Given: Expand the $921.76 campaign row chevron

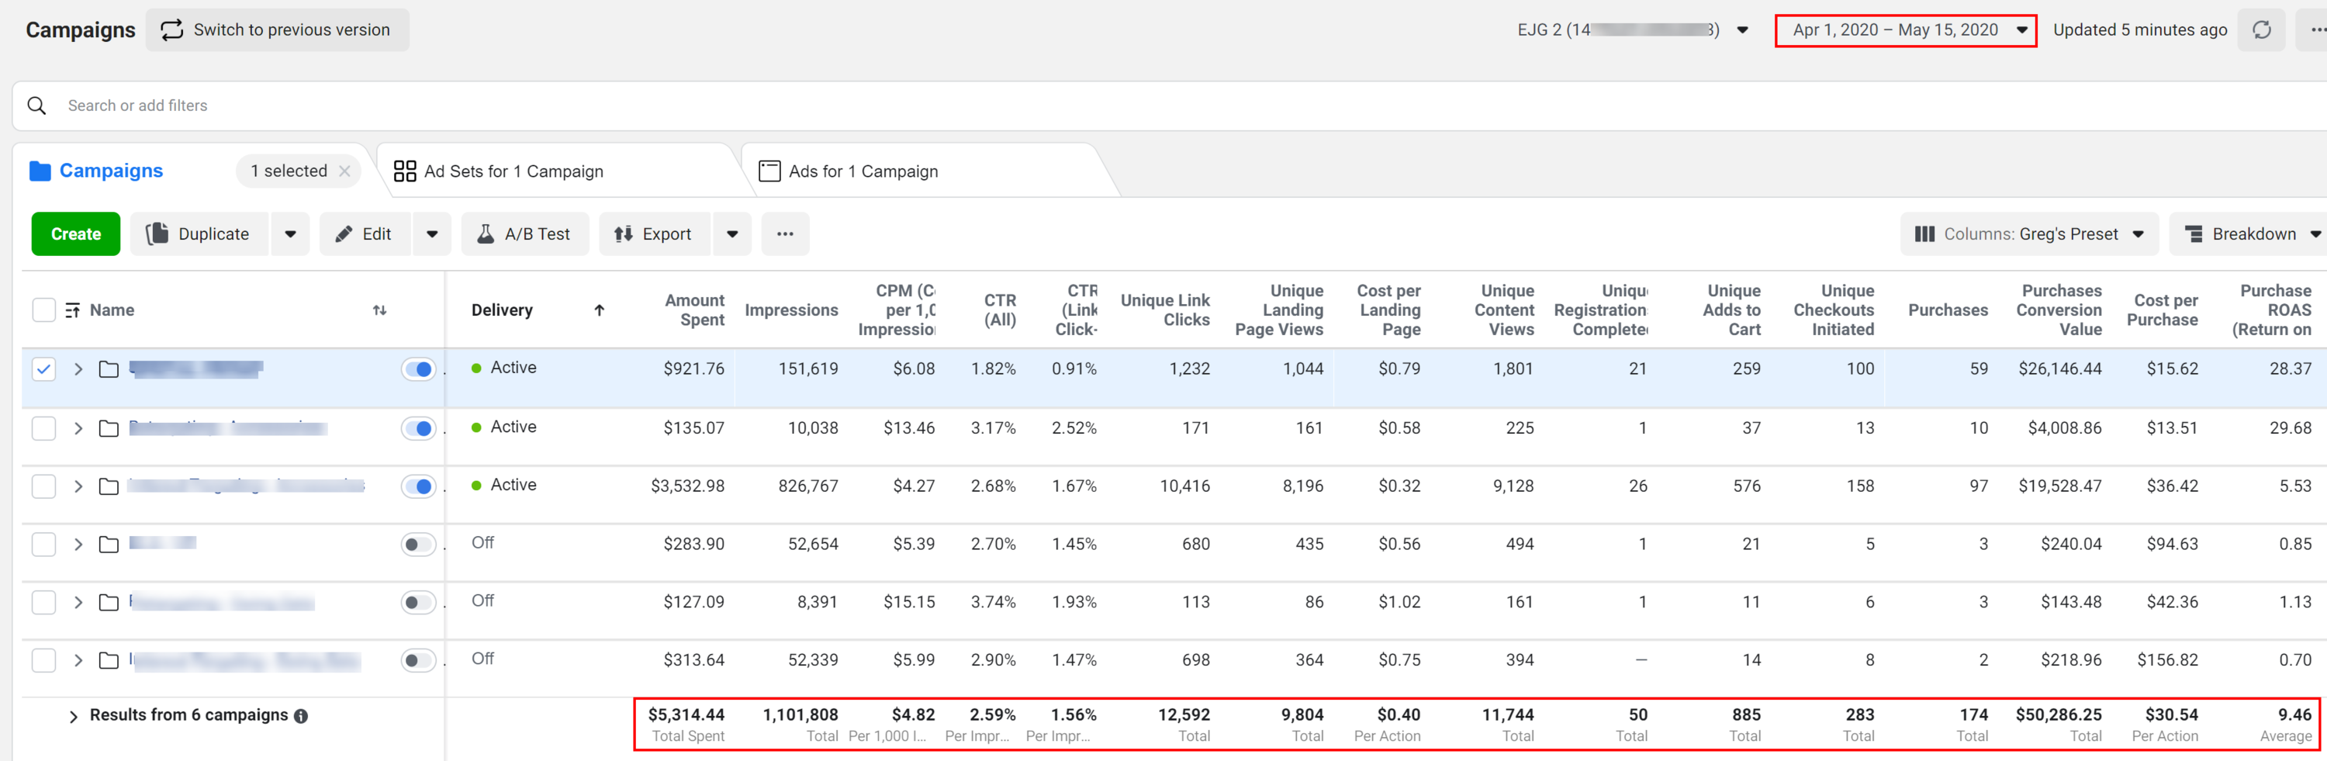Looking at the screenshot, I should click(78, 368).
